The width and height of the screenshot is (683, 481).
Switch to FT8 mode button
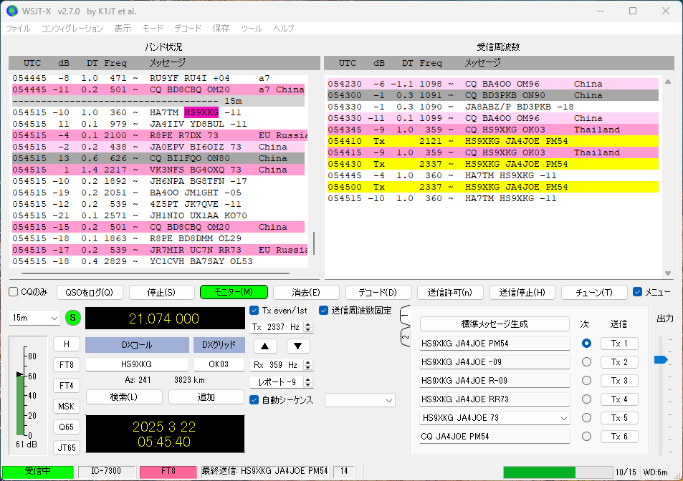(x=67, y=364)
